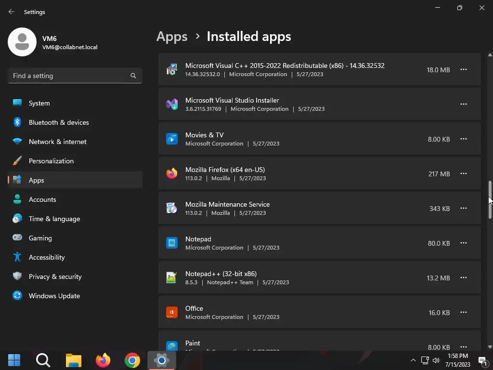Open Windows Update settings

[x=75, y=296]
